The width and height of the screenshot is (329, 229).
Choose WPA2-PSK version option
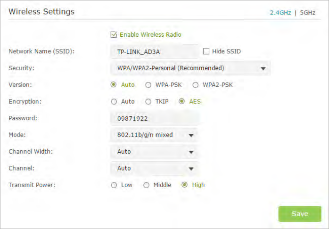coord(195,85)
